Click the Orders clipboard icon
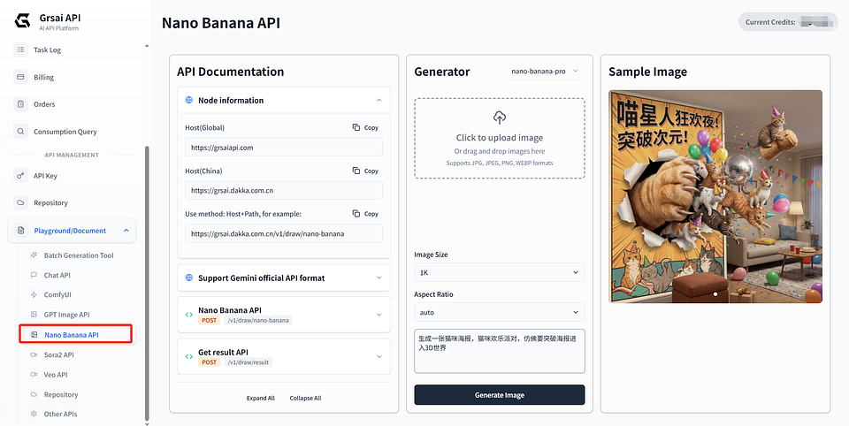The width and height of the screenshot is (849, 426). [20, 104]
